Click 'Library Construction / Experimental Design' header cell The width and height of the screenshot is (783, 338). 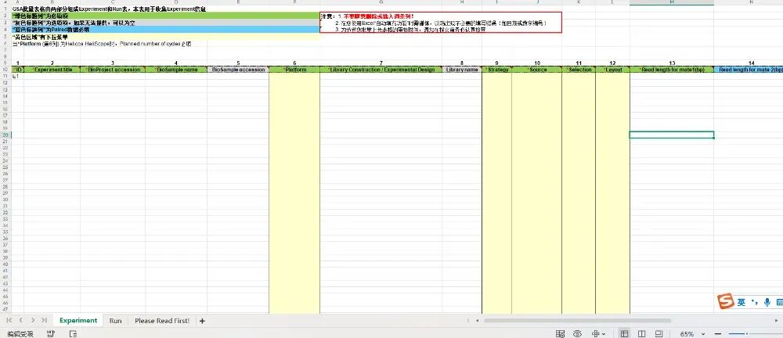pos(381,70)
